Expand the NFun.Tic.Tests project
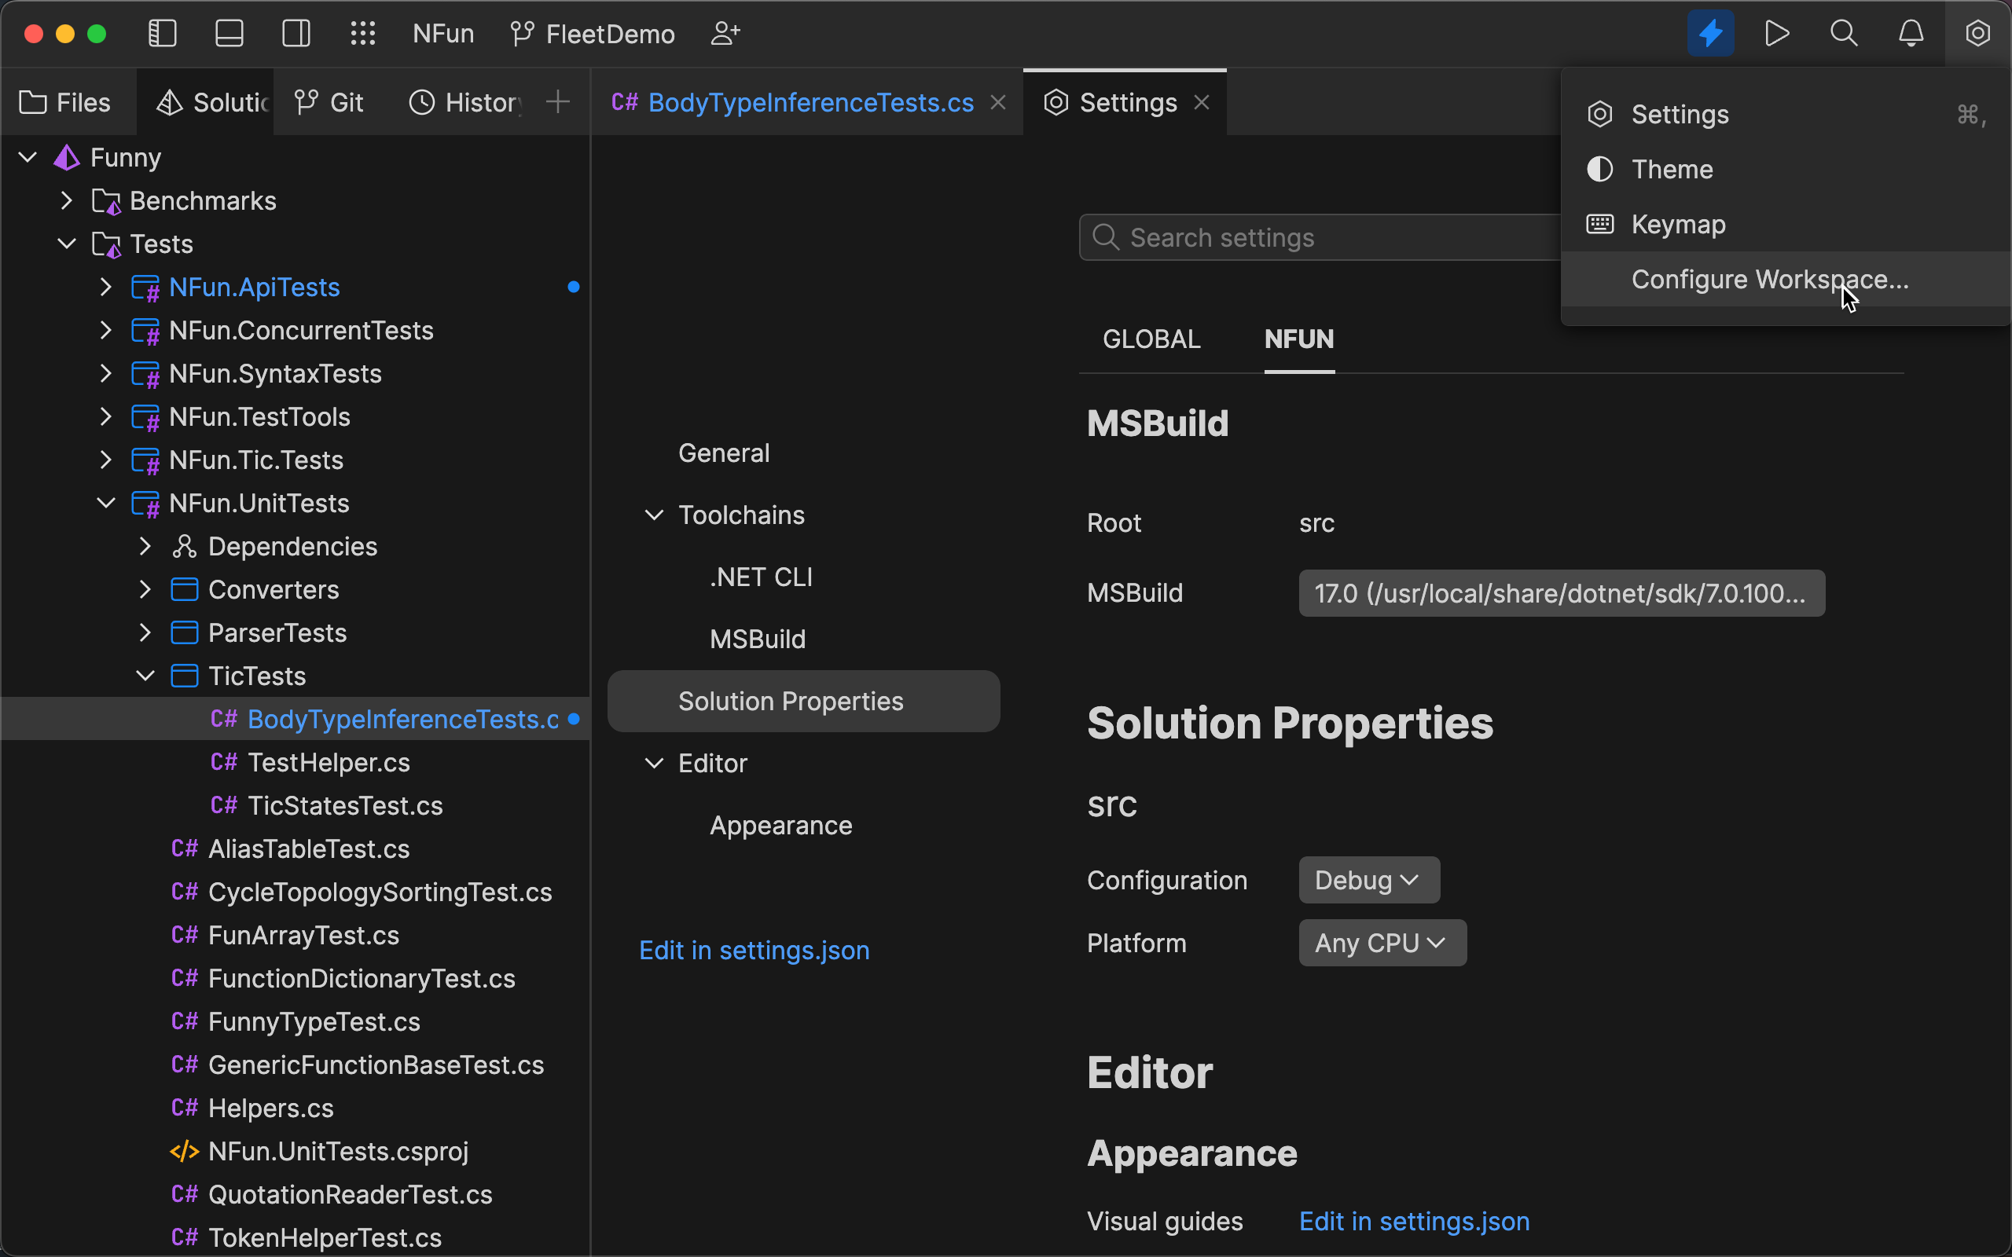Image resolution: width=2012 pixels, height=1257 pixels. click(105, 460)
